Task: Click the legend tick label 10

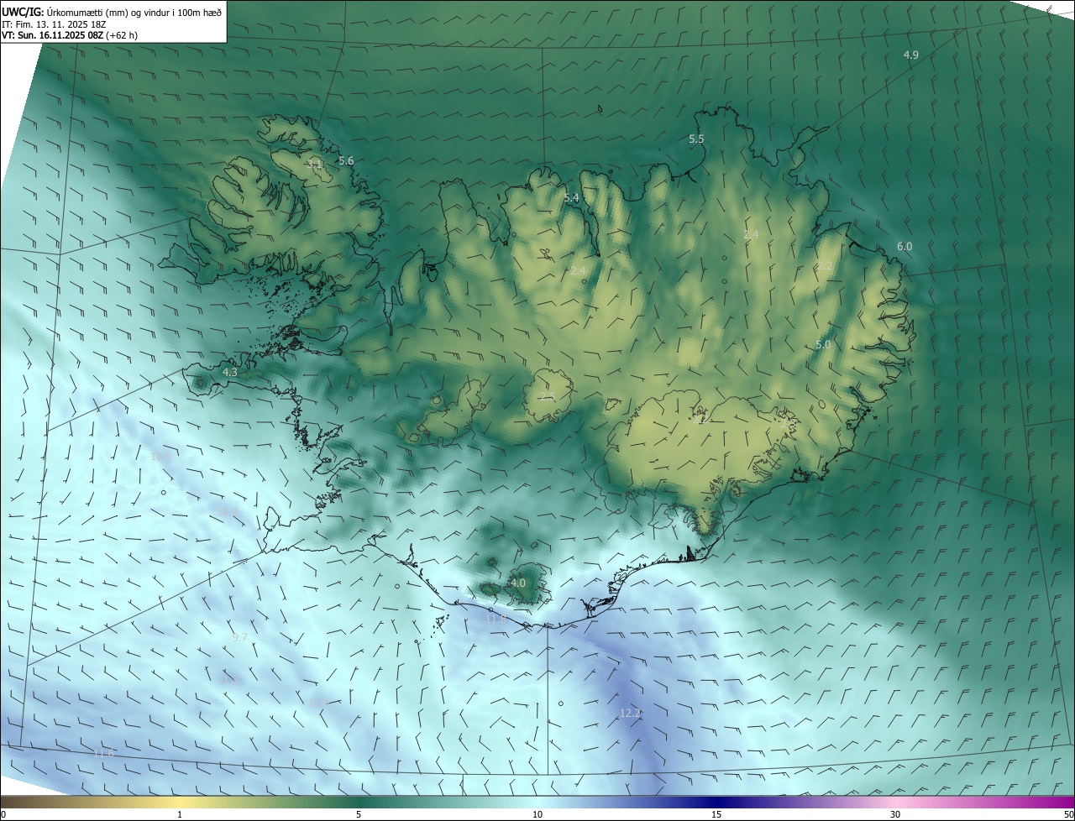Action: pyautogui.click(x=537, y=814)
